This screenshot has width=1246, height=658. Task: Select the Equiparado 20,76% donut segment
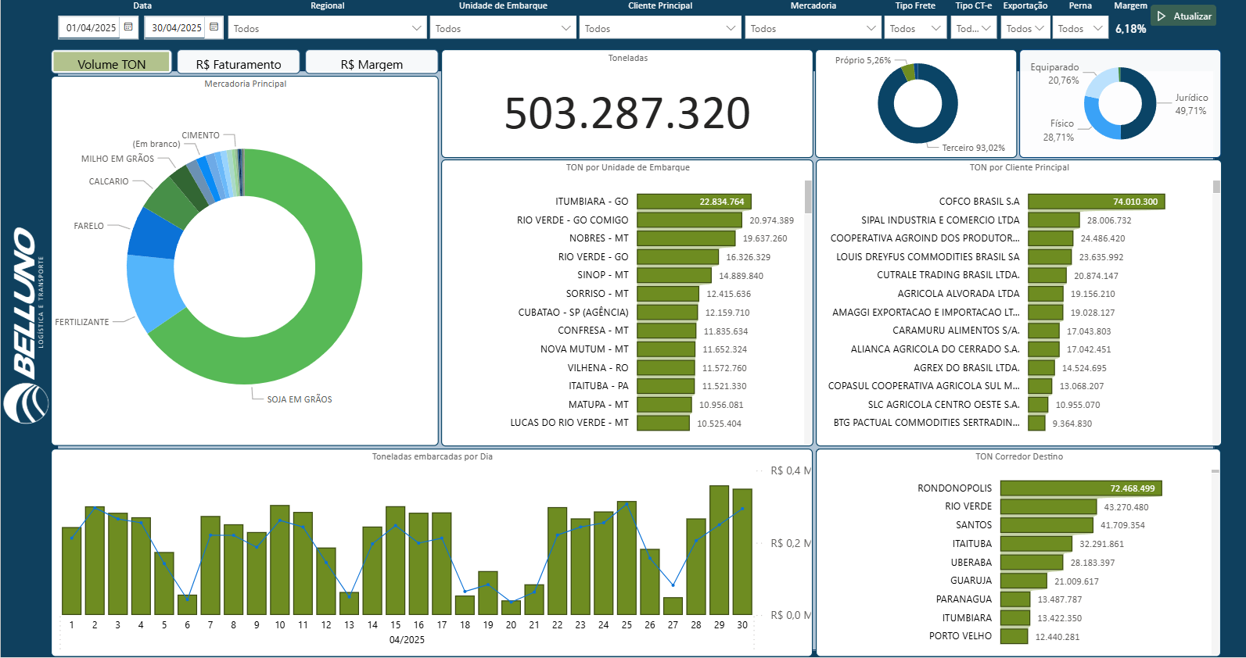point(1098,83)
